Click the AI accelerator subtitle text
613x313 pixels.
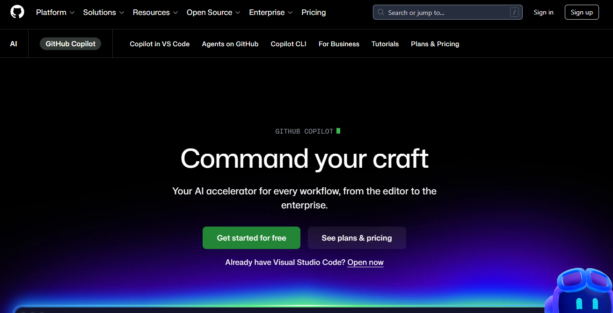[305, 198]
